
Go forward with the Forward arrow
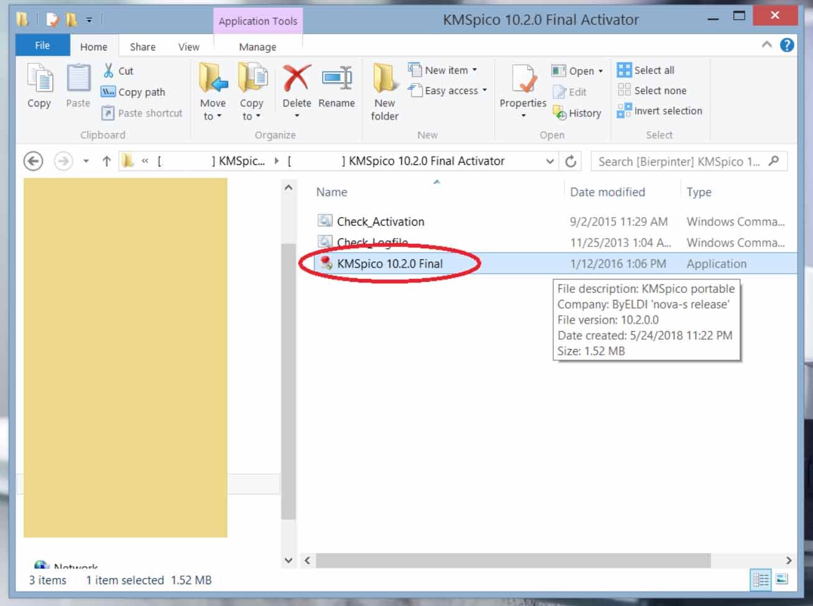pyautogui.click(x=63, y=161)
